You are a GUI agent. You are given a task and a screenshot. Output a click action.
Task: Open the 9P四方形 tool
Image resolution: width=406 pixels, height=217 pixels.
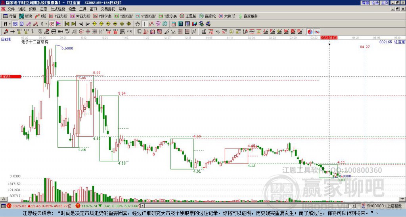[x=80, y=16]
